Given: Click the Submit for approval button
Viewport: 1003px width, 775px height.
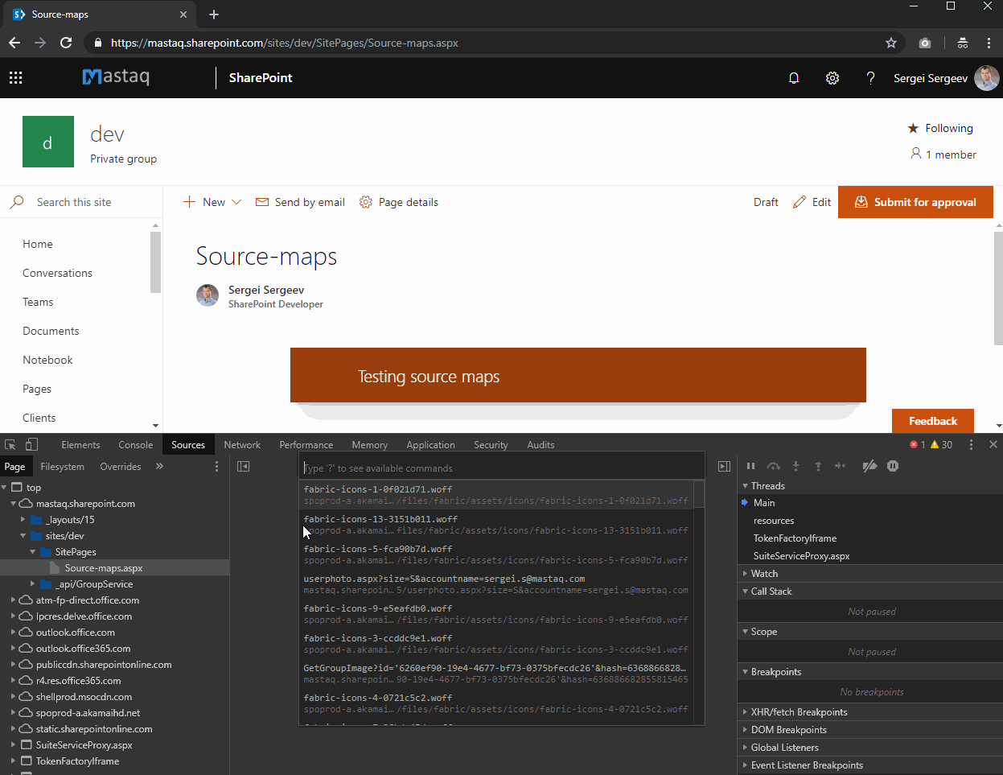Looking at the screenshot, I should pos(915,202).
